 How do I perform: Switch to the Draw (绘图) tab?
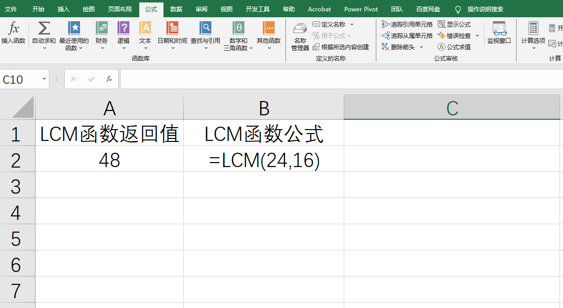click(x=89, y=9)
